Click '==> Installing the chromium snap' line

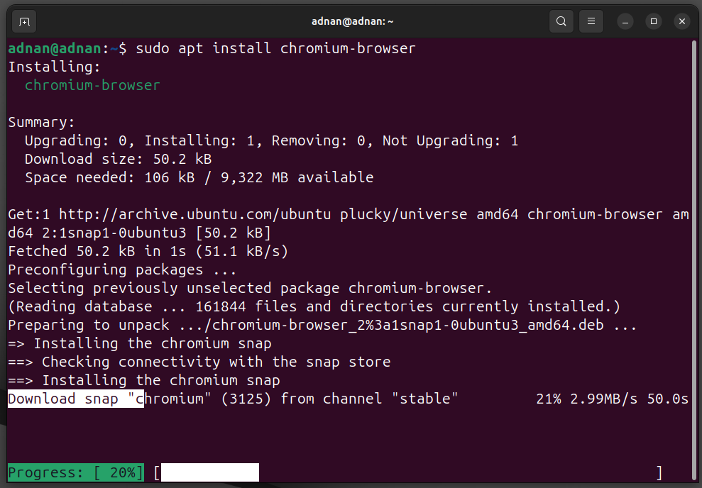click(143, 380)
